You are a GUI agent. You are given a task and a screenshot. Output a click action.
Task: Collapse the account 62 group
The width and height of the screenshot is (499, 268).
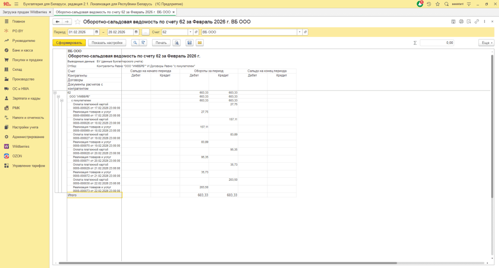(x=55, y=93)
